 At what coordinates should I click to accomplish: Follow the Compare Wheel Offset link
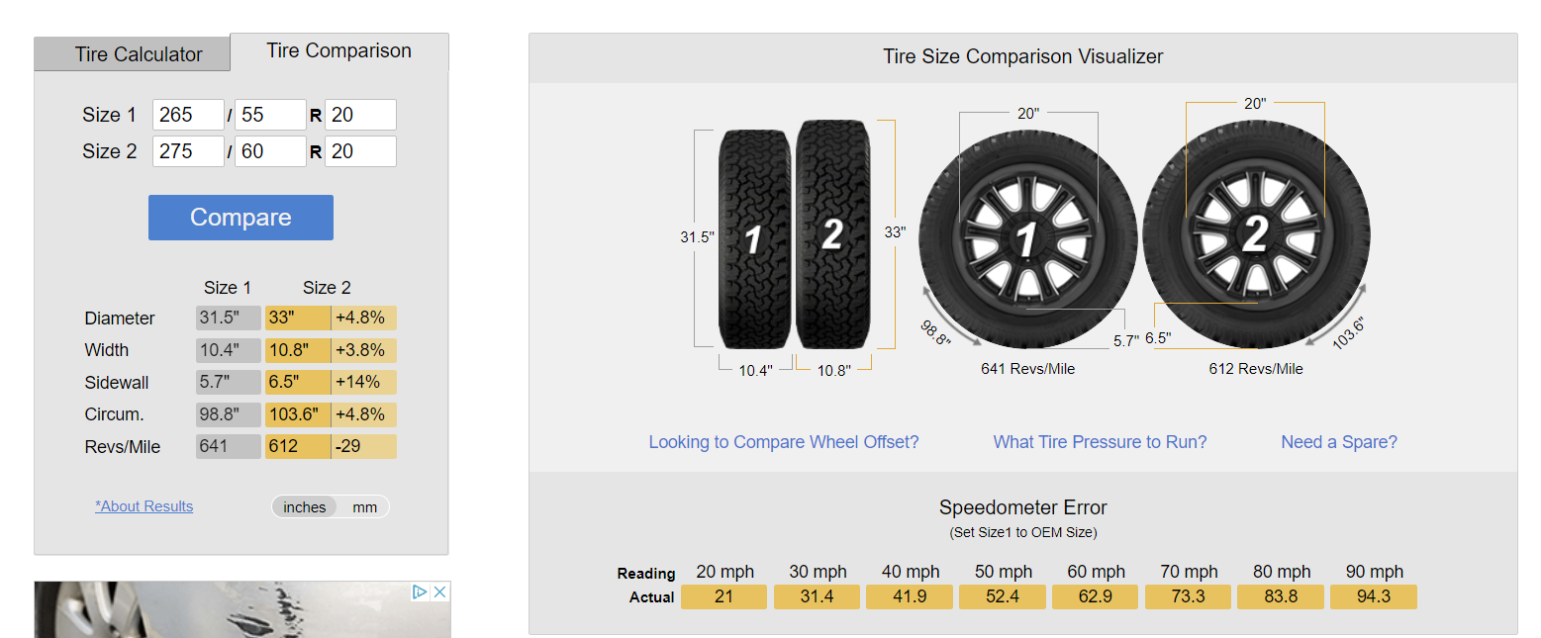(x=783, y=442)
